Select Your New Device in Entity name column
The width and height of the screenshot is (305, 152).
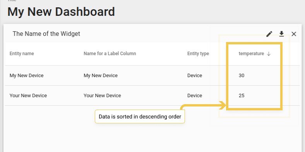[x=28, y=96]
